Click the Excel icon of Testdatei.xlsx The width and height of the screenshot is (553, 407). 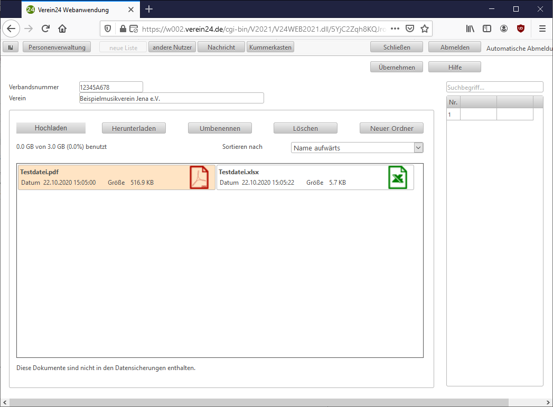pos(397,177)
